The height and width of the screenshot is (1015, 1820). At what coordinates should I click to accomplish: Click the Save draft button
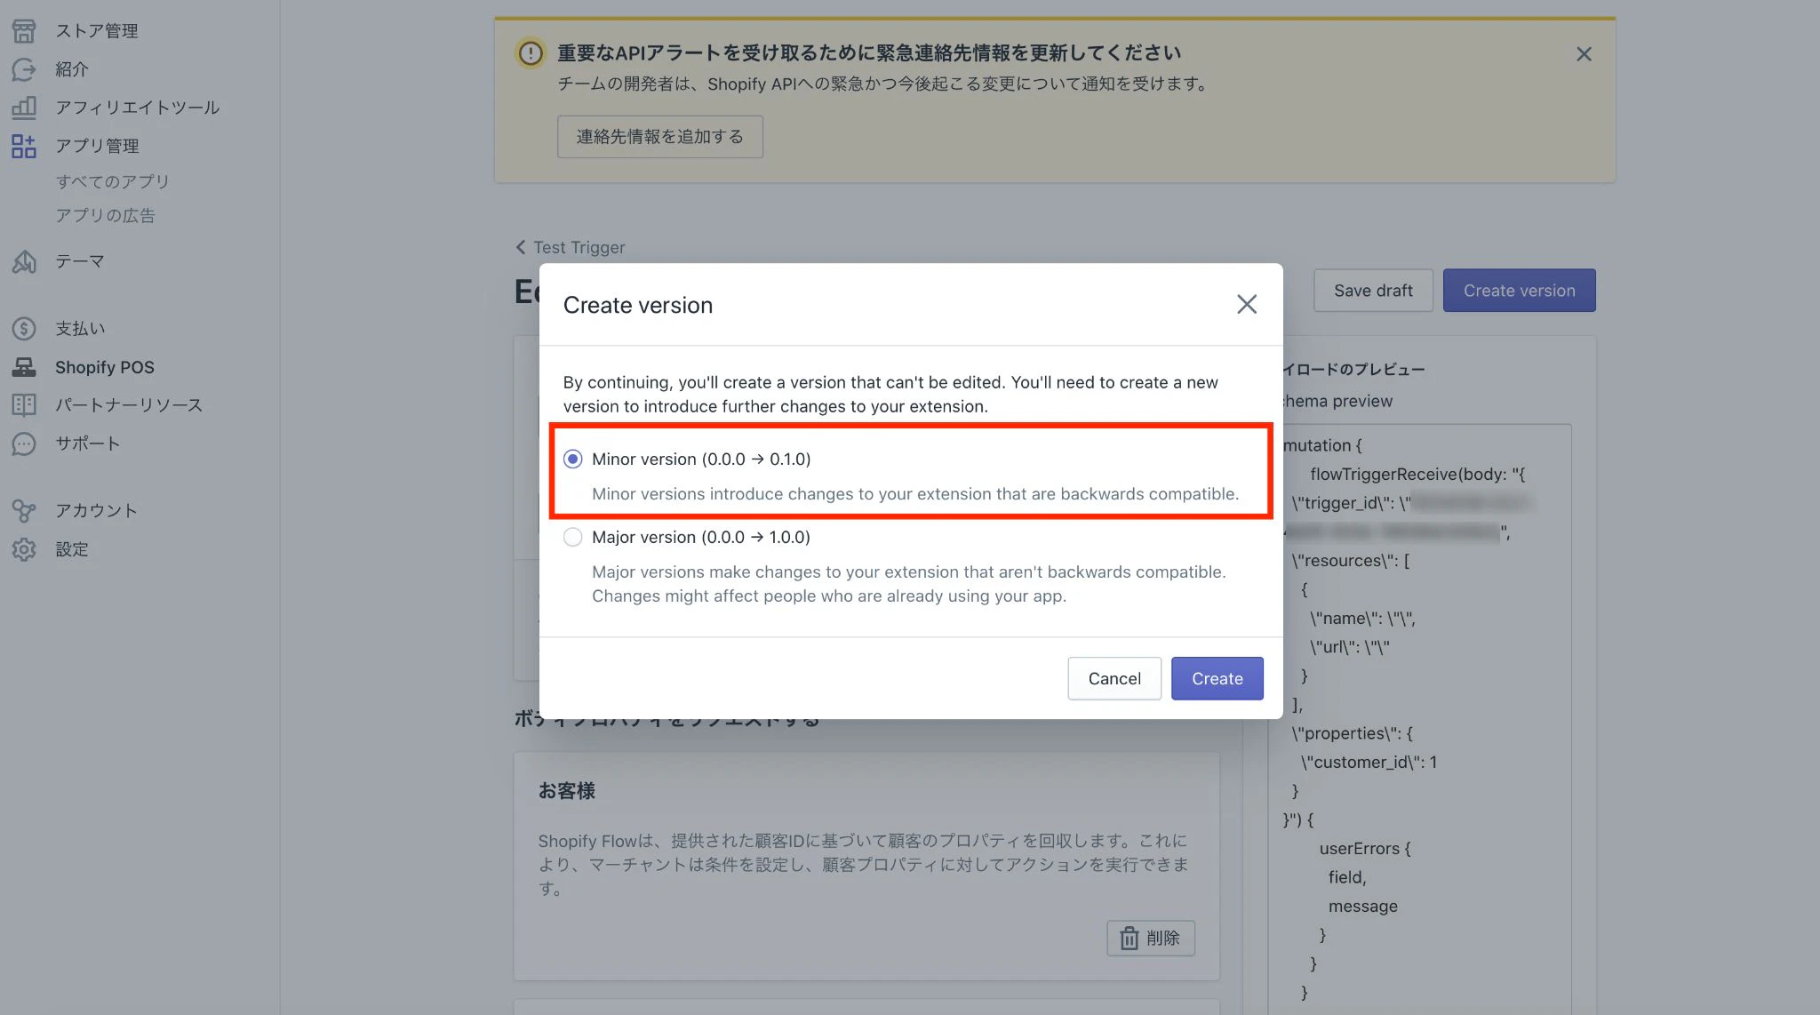(1373, 291)
